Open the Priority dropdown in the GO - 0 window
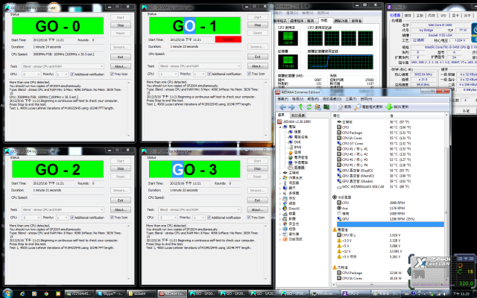 [62, 74]
